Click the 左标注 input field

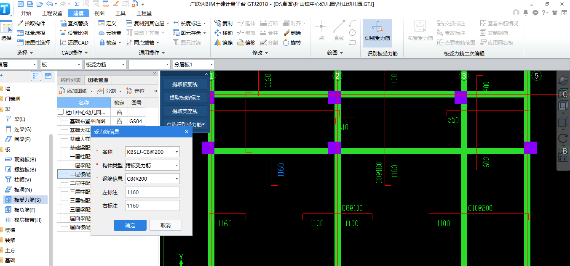(153, 192)
